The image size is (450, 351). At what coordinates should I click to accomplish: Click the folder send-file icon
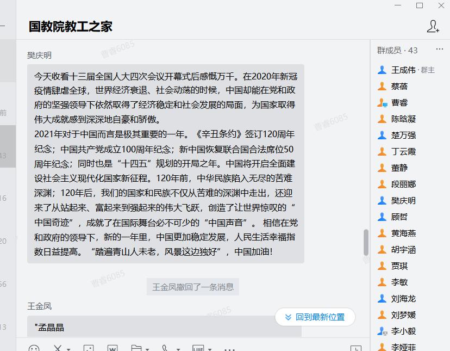pyautogui.click(x=136, y=348)
